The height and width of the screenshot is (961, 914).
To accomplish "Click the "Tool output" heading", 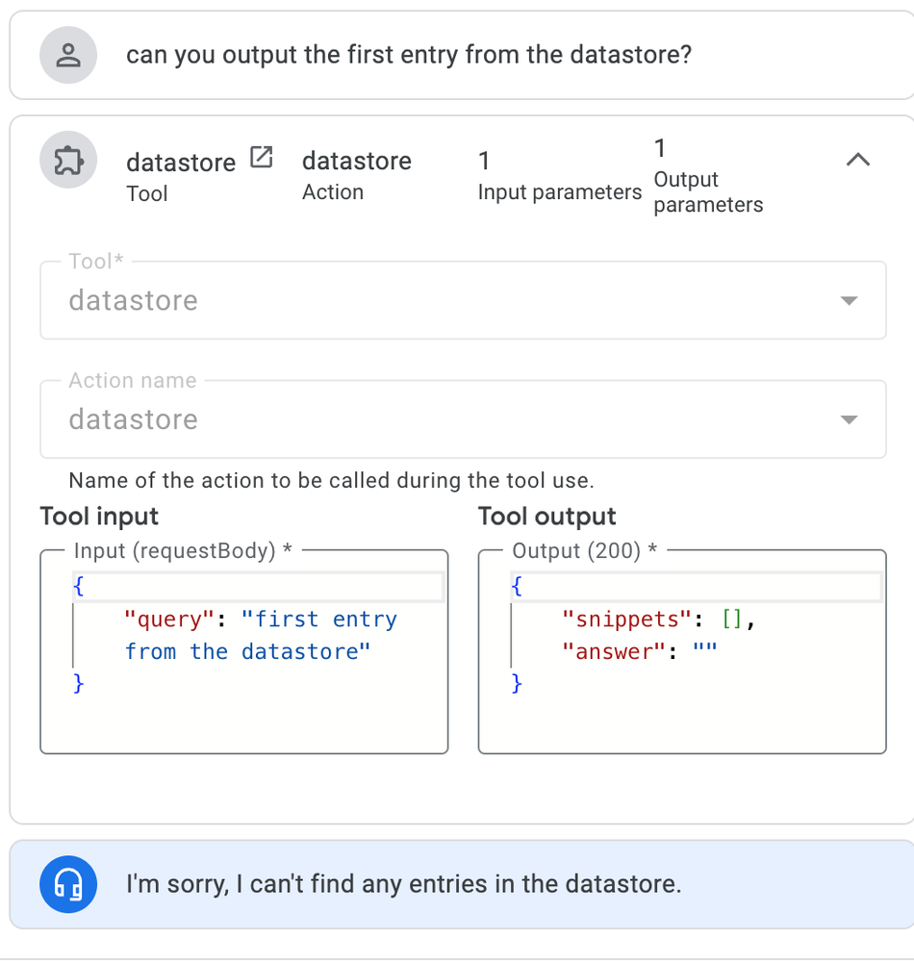I will pyautogui.click(x=546, y=516).
